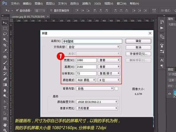Select the Eyedropper tool
The image size is (176, 132).
click(x=5, y=51)
